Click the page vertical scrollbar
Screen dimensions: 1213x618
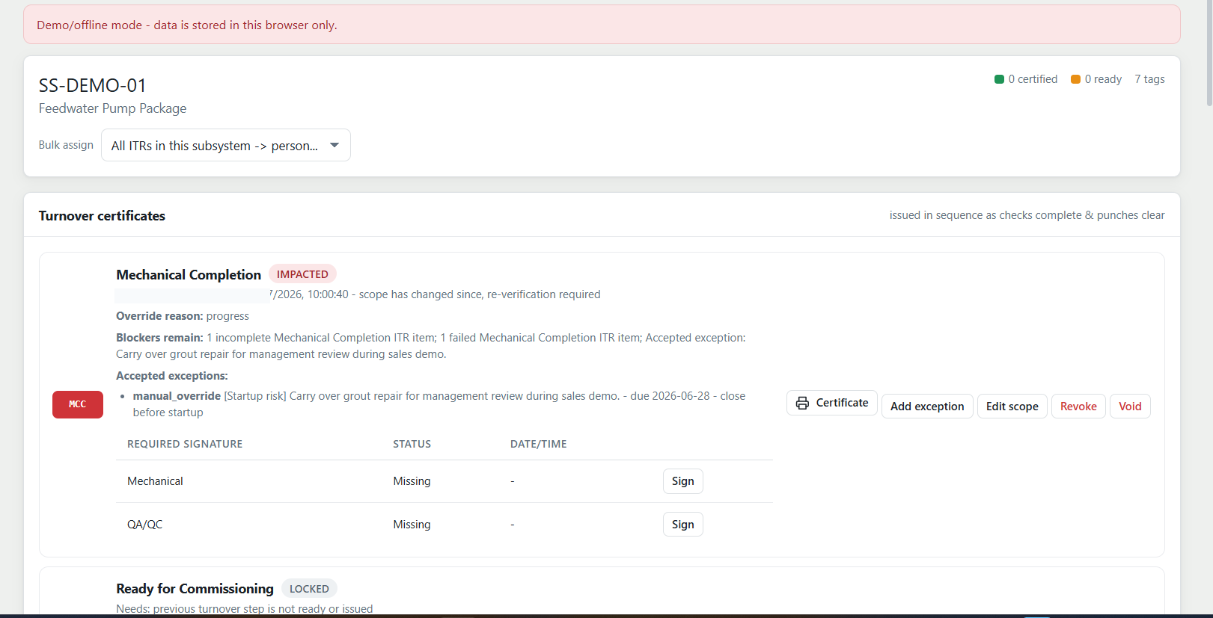point(1209,309)
